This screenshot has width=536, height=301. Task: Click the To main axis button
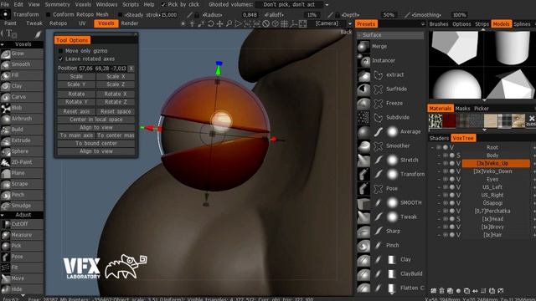click(76, 135)
